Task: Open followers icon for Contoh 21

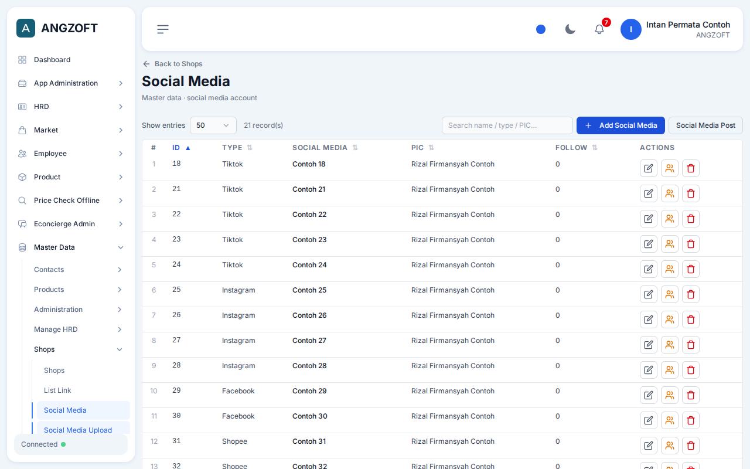Action: (x=670, y=193)
